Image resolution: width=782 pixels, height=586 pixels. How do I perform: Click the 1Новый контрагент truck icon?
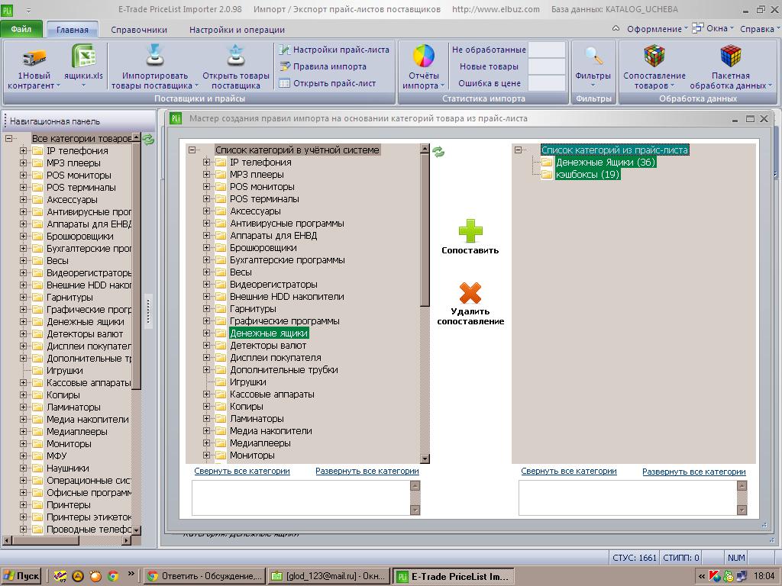(x=34, y=57)
